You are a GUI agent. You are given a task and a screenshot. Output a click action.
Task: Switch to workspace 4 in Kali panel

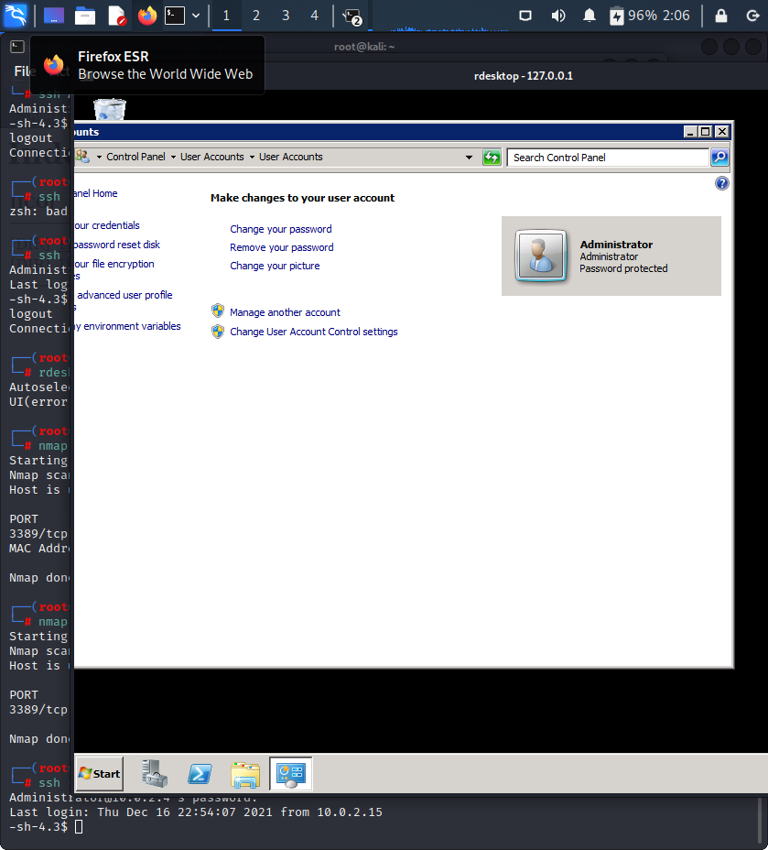pyautogui.click(x=315, y=16)
